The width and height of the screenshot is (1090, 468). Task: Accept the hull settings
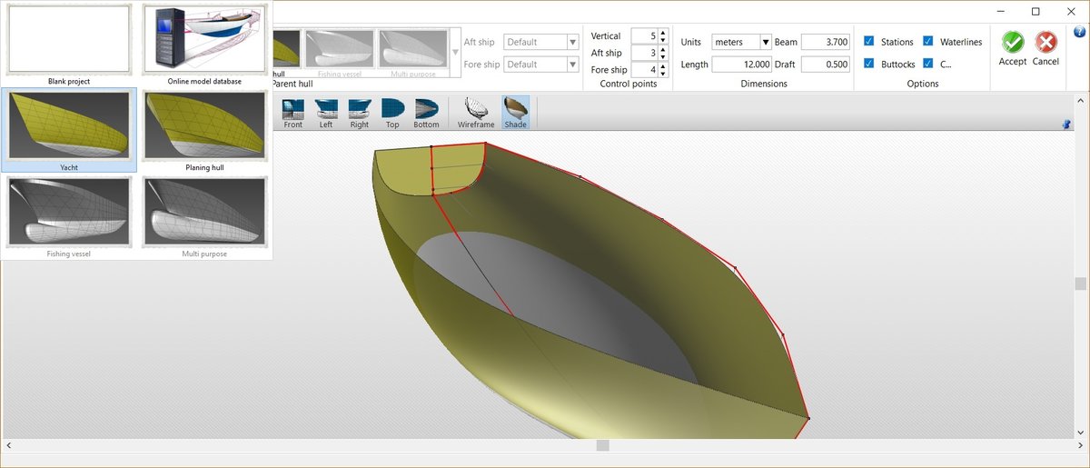click(x=1012, y=47)
